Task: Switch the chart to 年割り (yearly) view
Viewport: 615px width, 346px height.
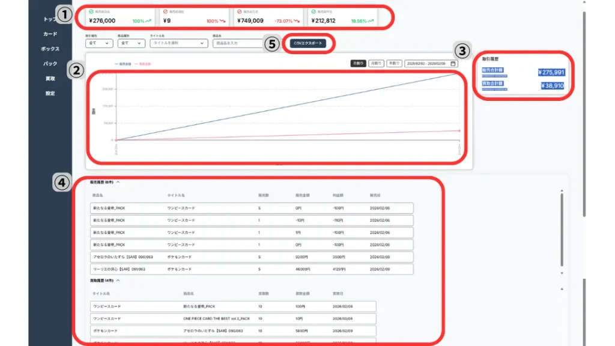Action: click(394, 64)
